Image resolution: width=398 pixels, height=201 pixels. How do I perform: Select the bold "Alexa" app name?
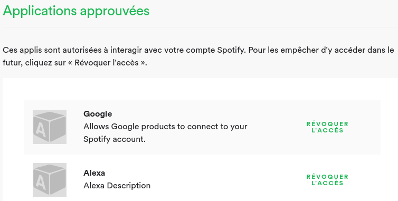pyautogui.click(x=94, y=173)
